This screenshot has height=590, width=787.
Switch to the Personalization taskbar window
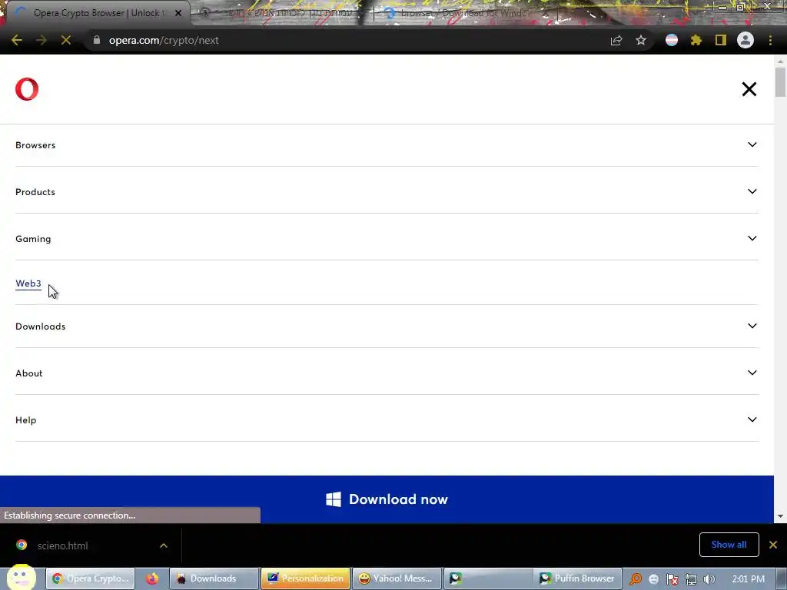coord(305,578)
